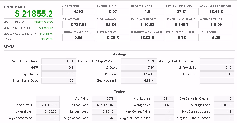237x123 pixels.
Task: Click the Profit Factor value 1.5
Action: click(148, 12)
